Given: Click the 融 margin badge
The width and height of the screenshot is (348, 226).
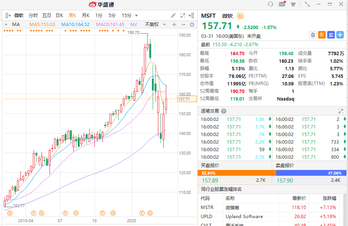Looking at the screenshot, I should point(240,16).
